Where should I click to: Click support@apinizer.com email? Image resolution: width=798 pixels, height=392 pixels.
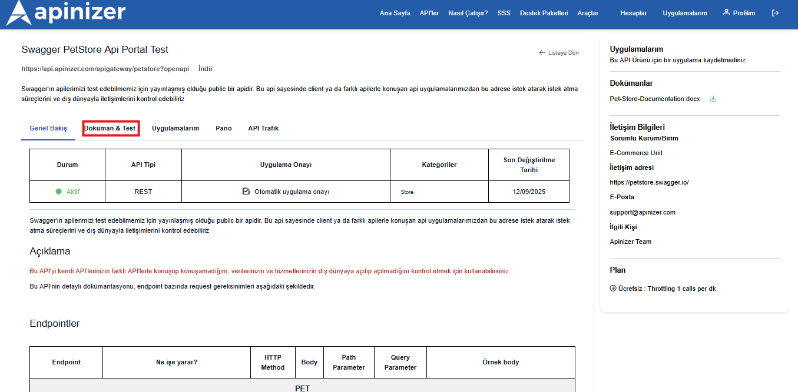pyautogui.click(x=643, y=212)
